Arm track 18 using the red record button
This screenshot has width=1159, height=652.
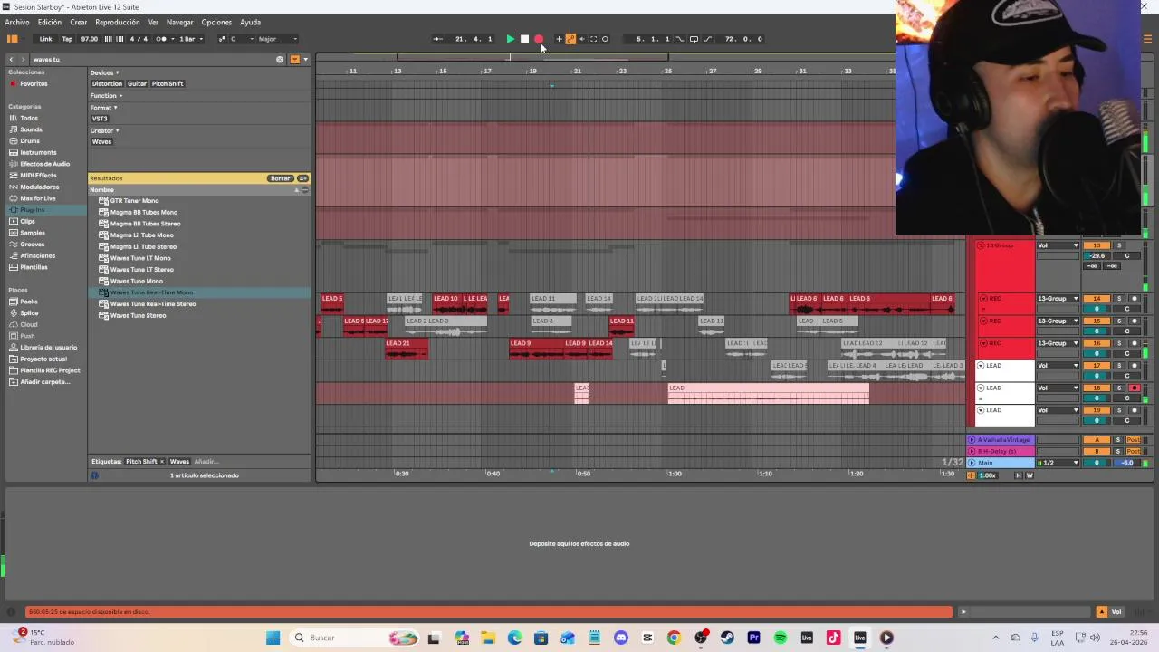pos(1135,388)
